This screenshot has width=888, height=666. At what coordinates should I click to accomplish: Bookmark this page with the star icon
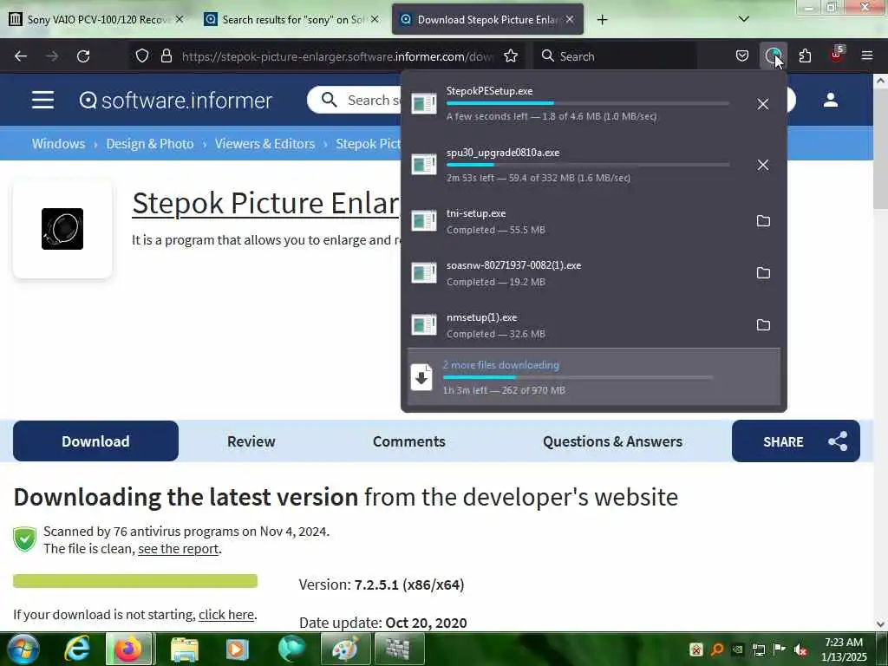click(x=510, y=56)
